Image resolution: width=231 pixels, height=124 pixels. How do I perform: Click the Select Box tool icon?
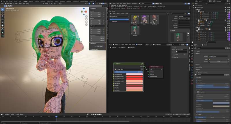point(3,9)
